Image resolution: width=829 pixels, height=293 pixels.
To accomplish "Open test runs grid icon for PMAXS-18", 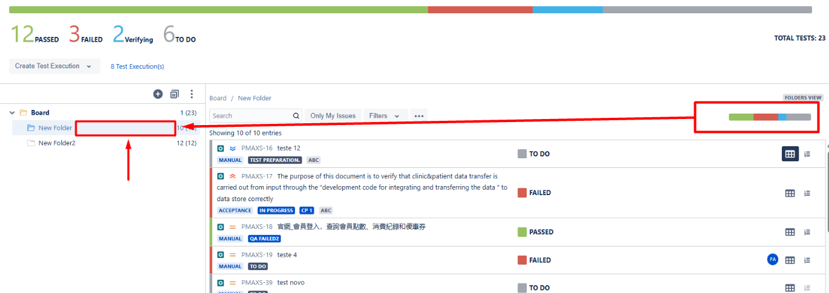I will tap(790, 232).
